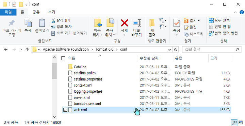The width and height of the screenshot is (245, 126).
Task: Open the recent locations dropdown arrow
Action: click(21, 50)
